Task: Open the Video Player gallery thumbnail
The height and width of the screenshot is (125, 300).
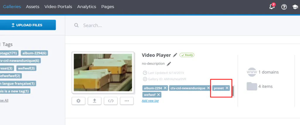Action: [x=103, y=72]
